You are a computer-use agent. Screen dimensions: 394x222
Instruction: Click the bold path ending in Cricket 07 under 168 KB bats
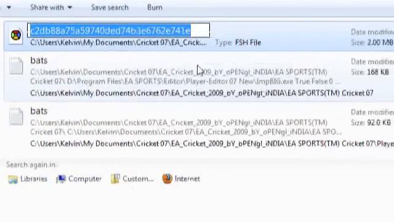(201, 93)
